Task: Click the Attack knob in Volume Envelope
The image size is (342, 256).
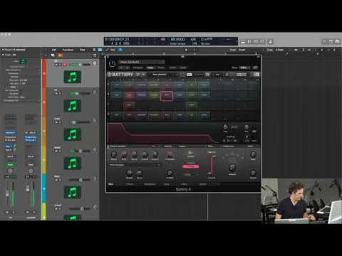Action: (113, 155)
